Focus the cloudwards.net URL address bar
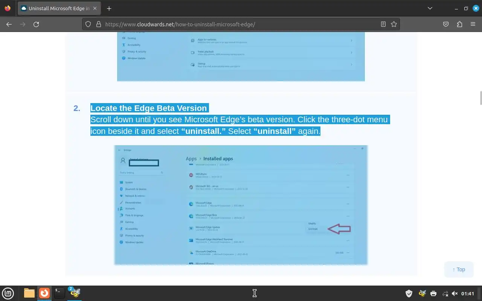 click(x=241, y=24)
